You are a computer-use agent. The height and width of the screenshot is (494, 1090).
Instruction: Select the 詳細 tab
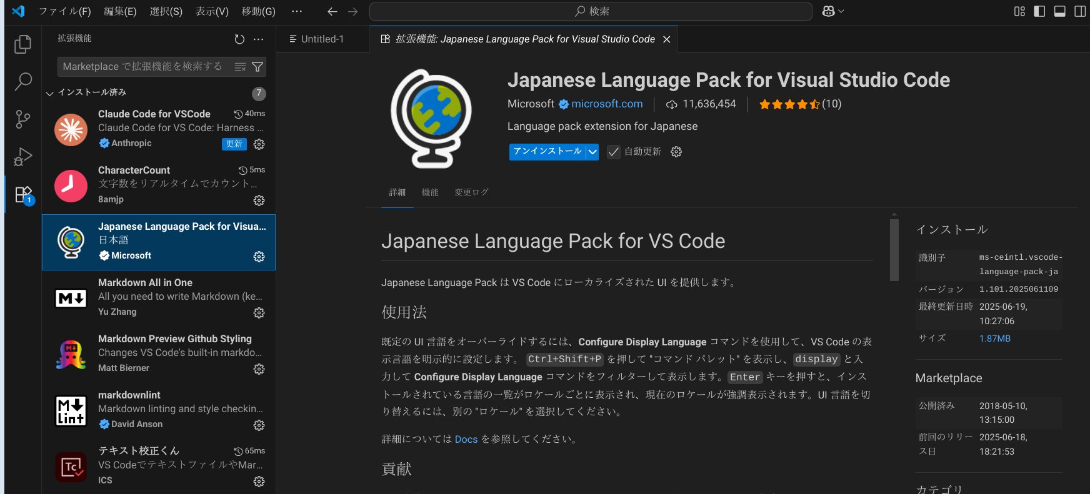click(x=397, y=192)
